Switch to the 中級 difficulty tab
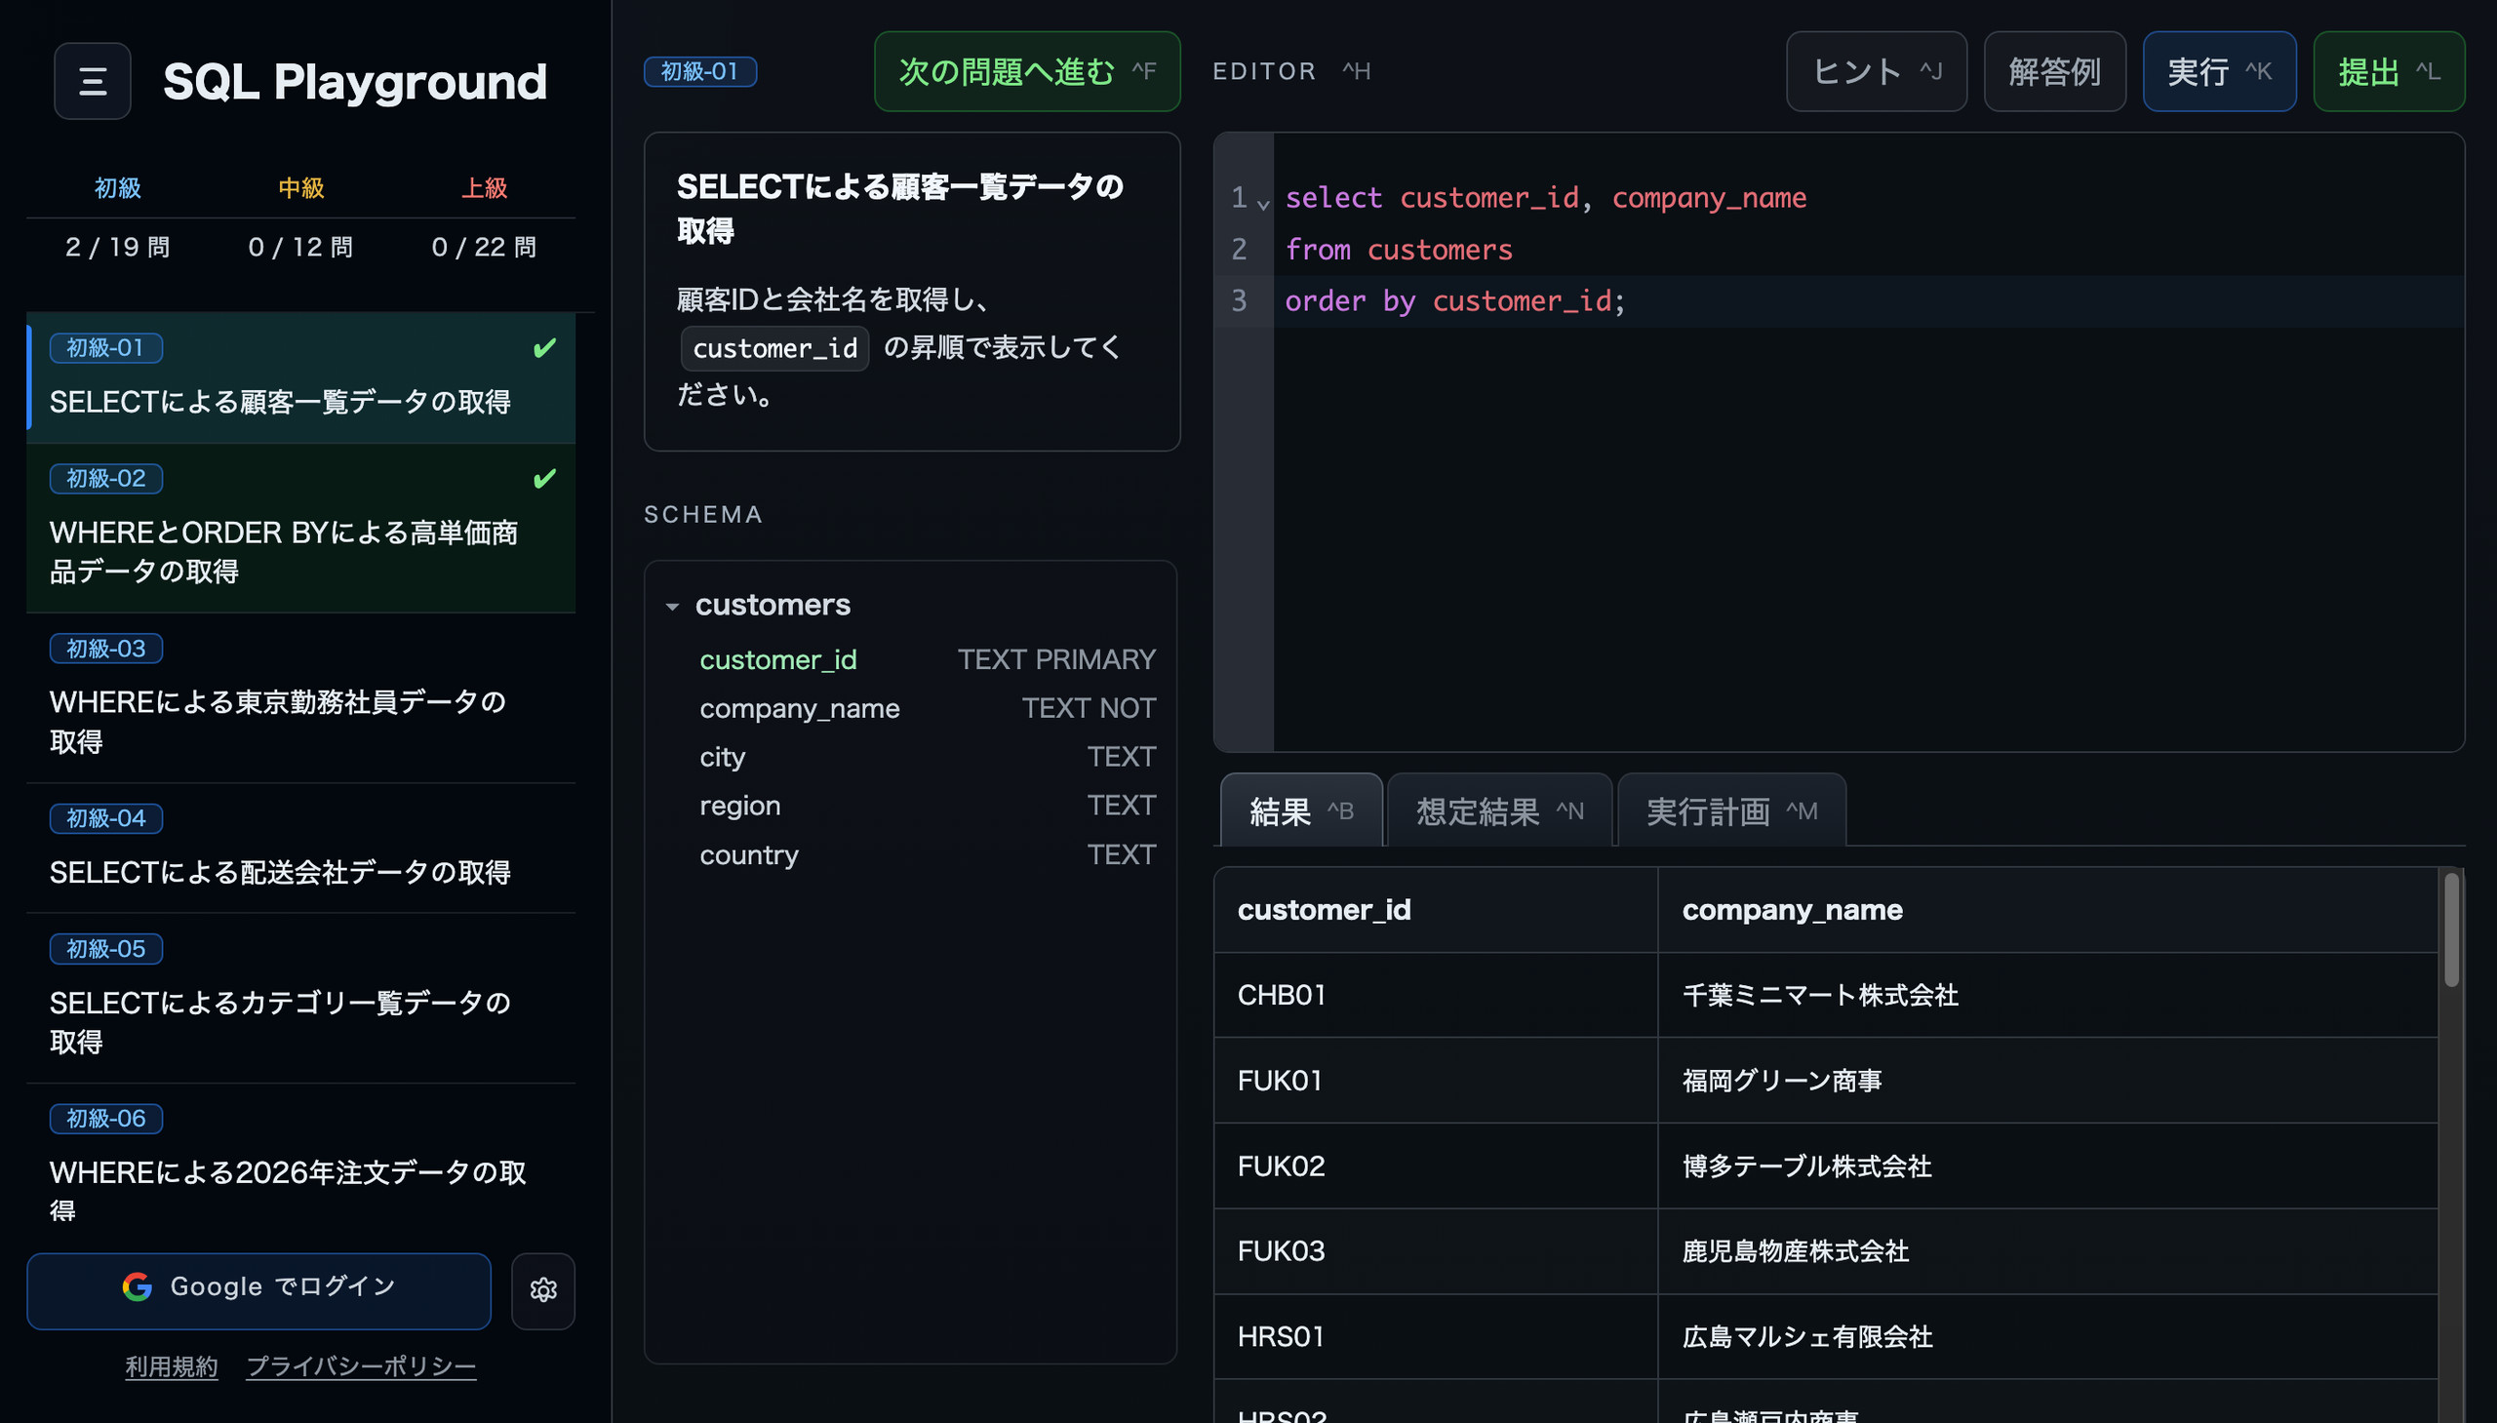 point(301,187)
